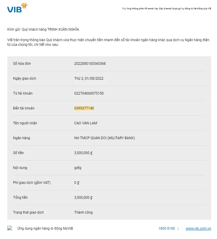The height and width of the screenshot is (239, 217).
Task: Click the VIB logo
Action: (17, 8)
